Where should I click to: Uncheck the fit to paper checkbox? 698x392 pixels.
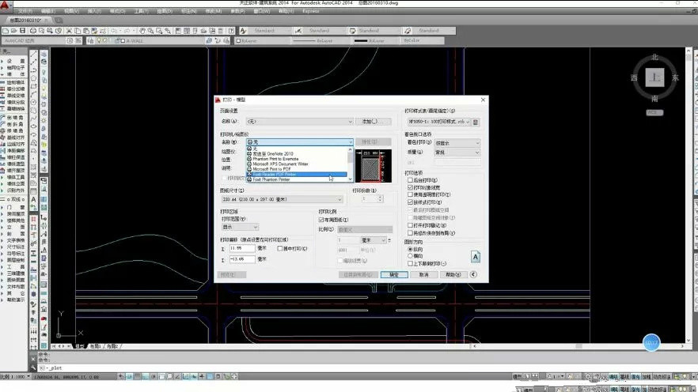tap(321, 220)
